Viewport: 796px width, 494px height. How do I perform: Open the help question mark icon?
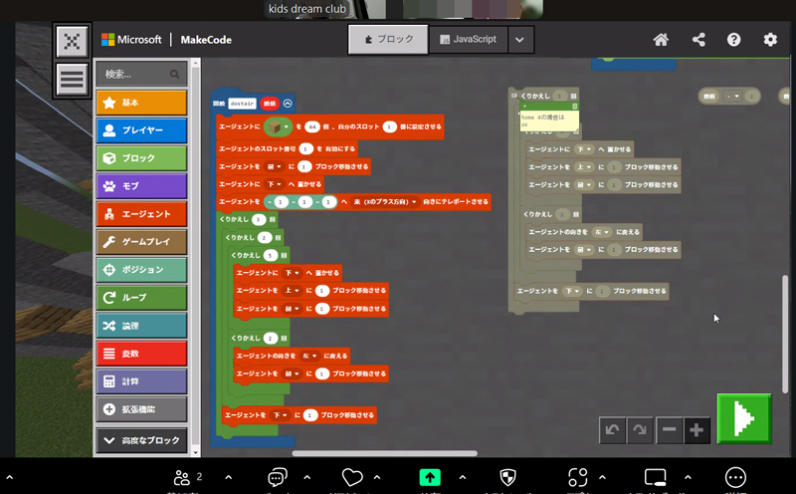click(x=733, y=40)
